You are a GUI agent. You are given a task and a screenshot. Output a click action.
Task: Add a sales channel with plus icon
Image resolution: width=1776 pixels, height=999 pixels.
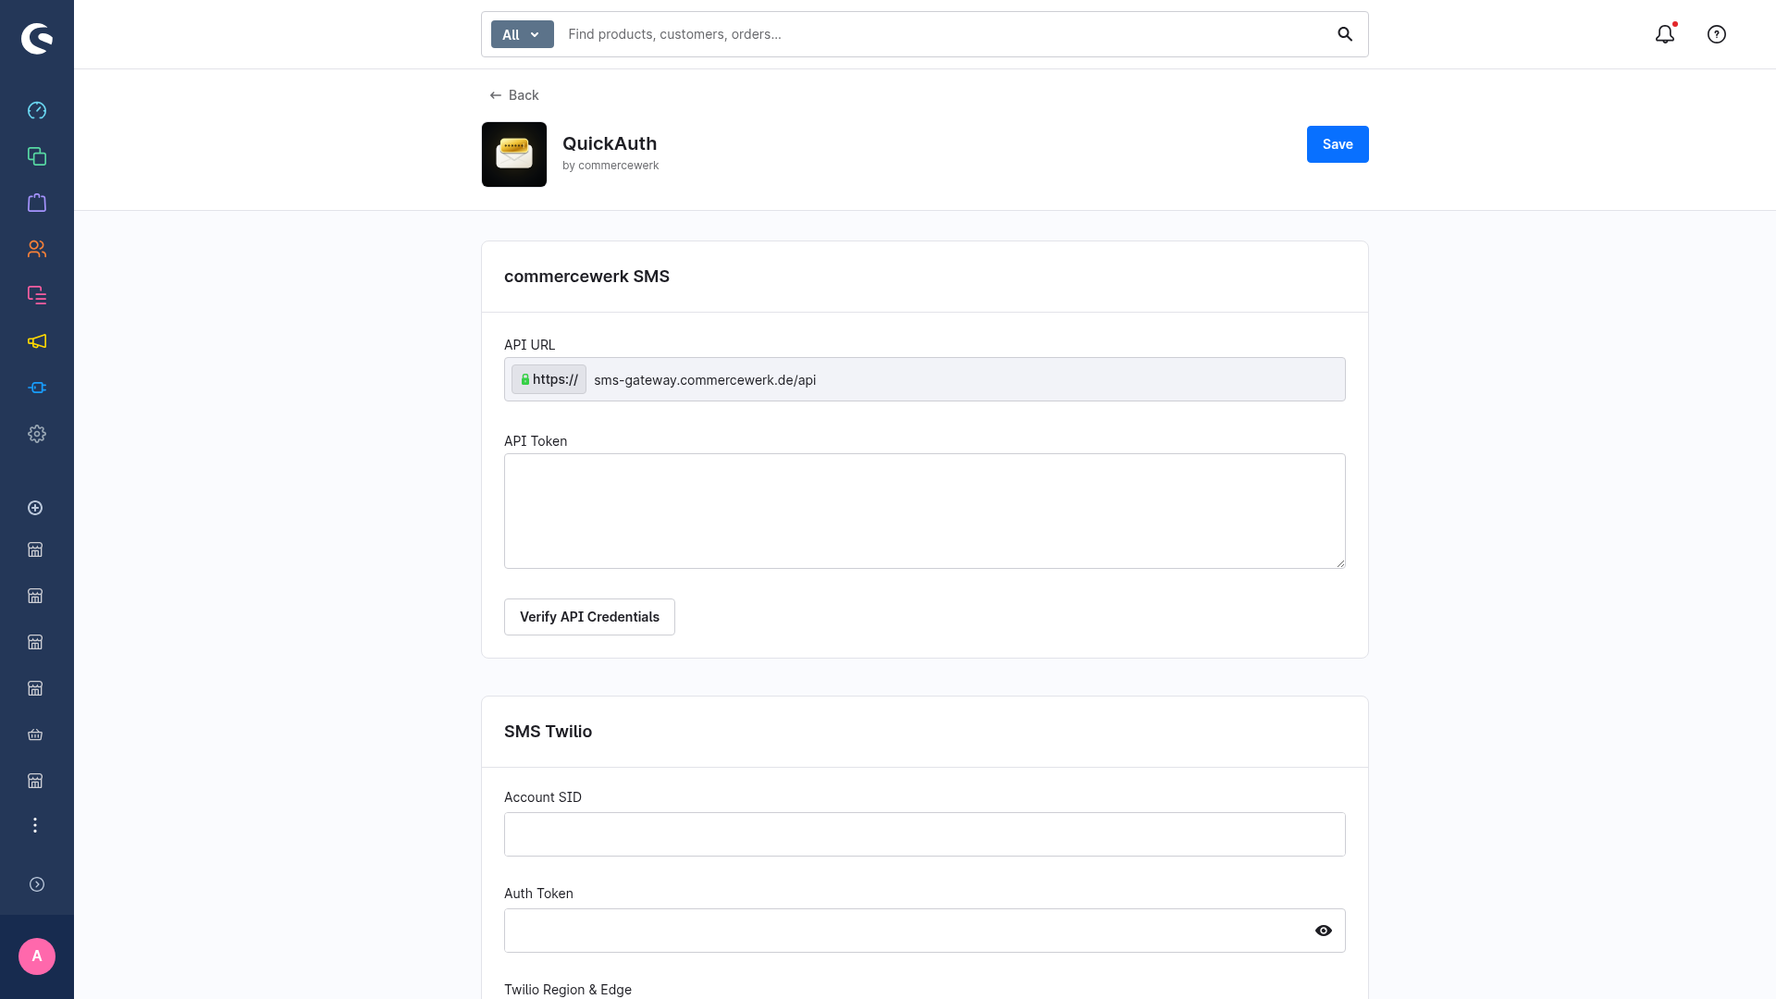pyautogui.click(x=35, y=508)
